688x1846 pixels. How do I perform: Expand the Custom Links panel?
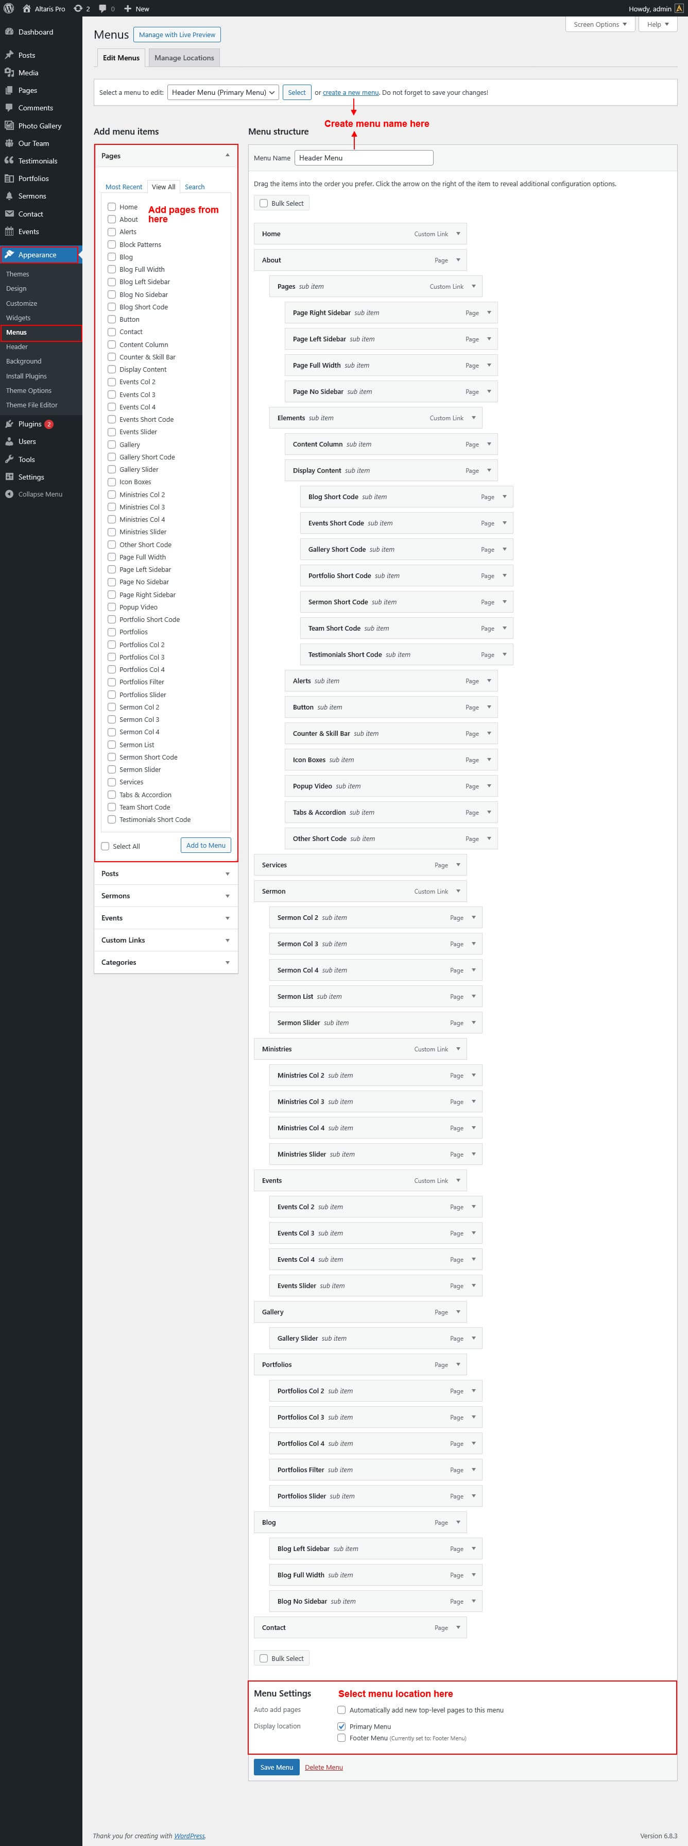coord(165,940)
